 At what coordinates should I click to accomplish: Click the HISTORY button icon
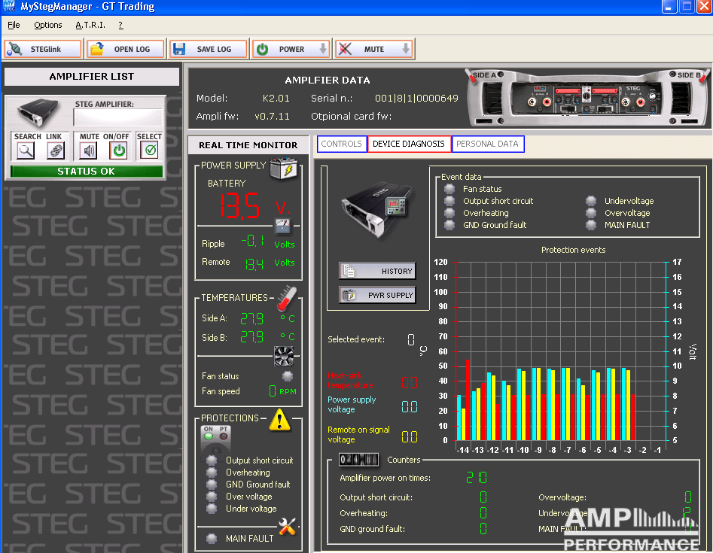[x=349, y=271]
